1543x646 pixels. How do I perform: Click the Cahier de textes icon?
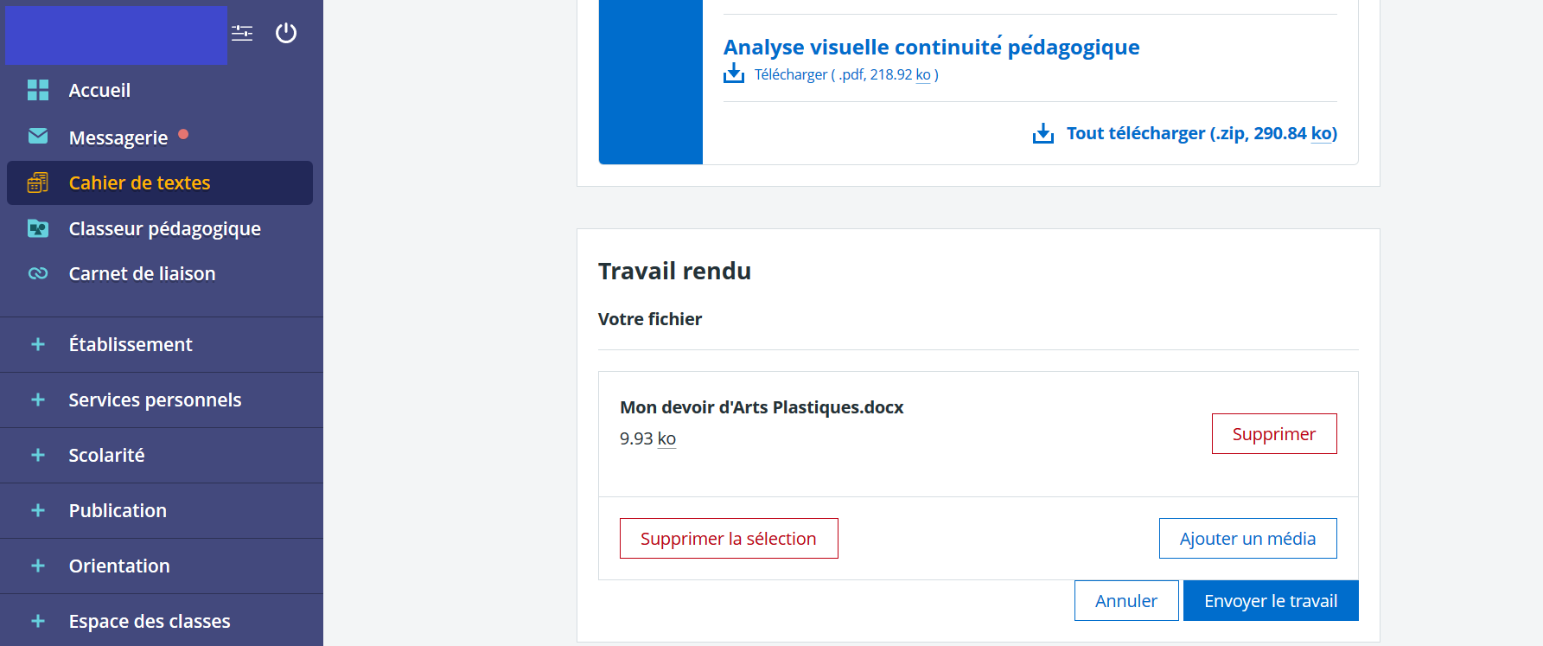(x=38, y=182)
